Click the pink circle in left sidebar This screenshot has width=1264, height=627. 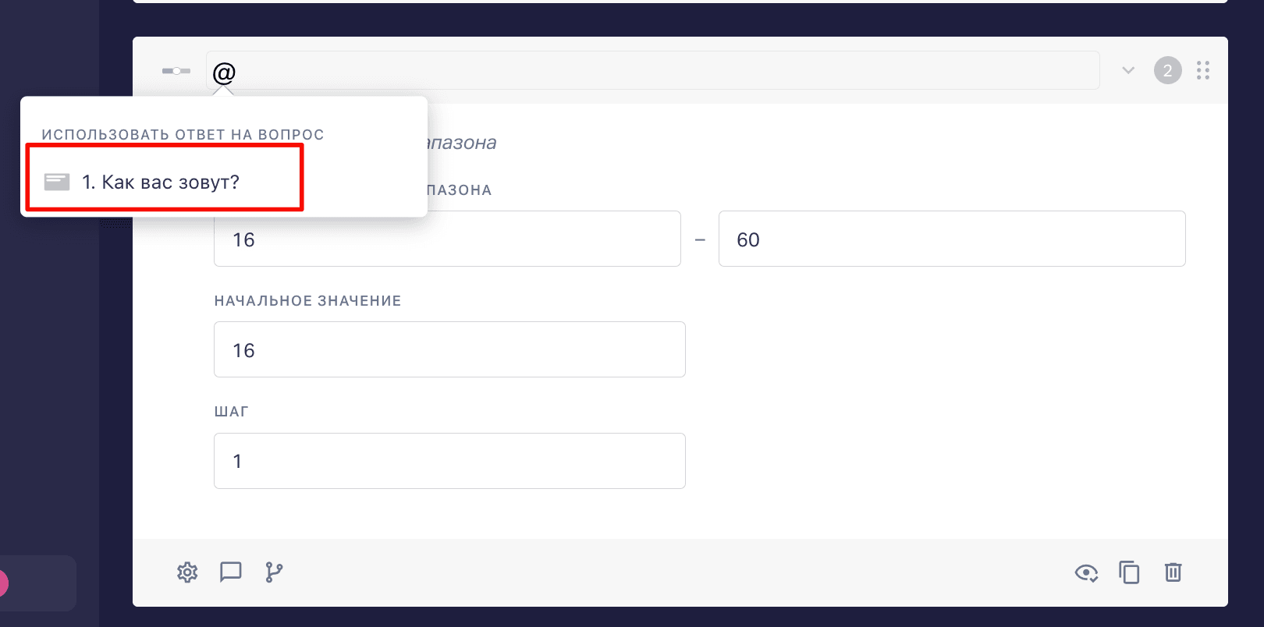(x=3, y=583)
